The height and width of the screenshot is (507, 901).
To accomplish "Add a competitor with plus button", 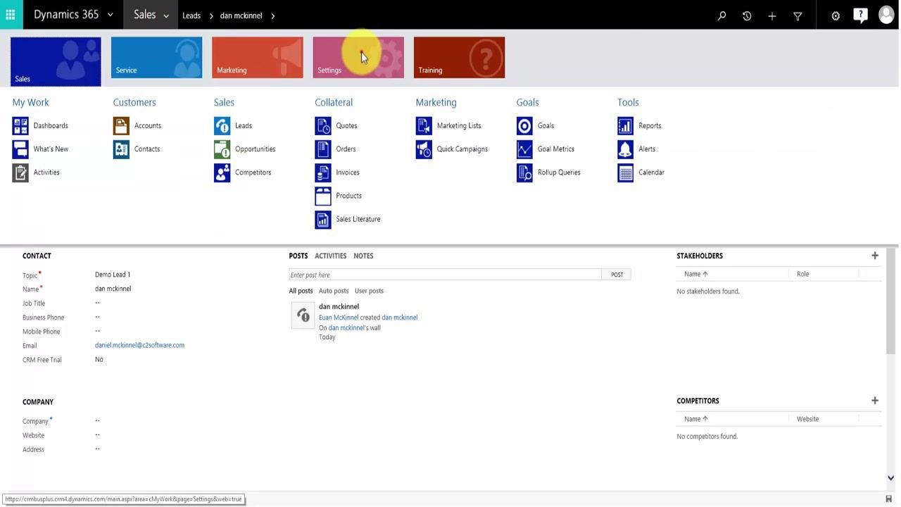I will (875, 401).
